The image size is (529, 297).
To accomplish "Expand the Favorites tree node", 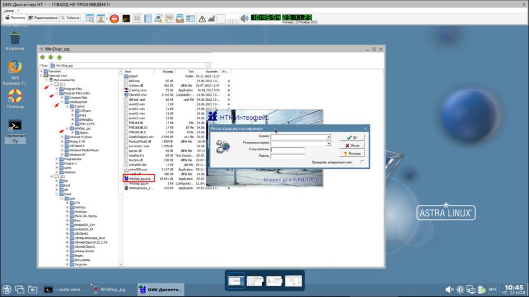I will [42, 71].
